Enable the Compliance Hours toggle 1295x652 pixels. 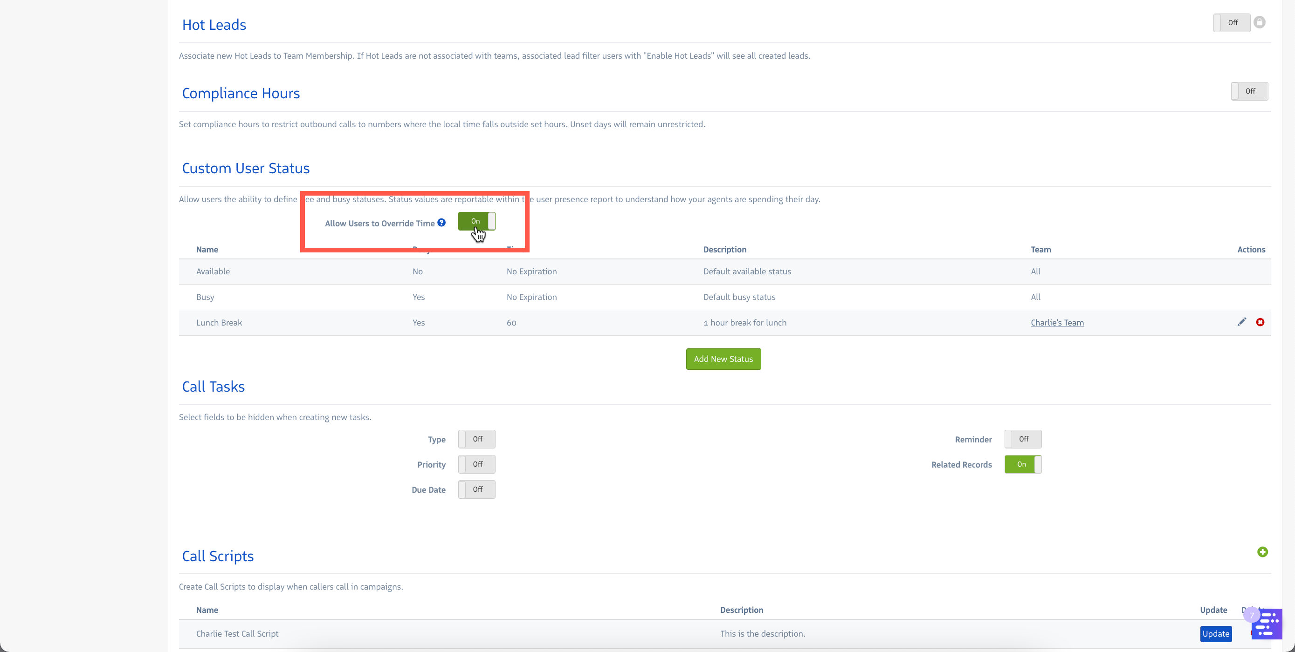1249,91
